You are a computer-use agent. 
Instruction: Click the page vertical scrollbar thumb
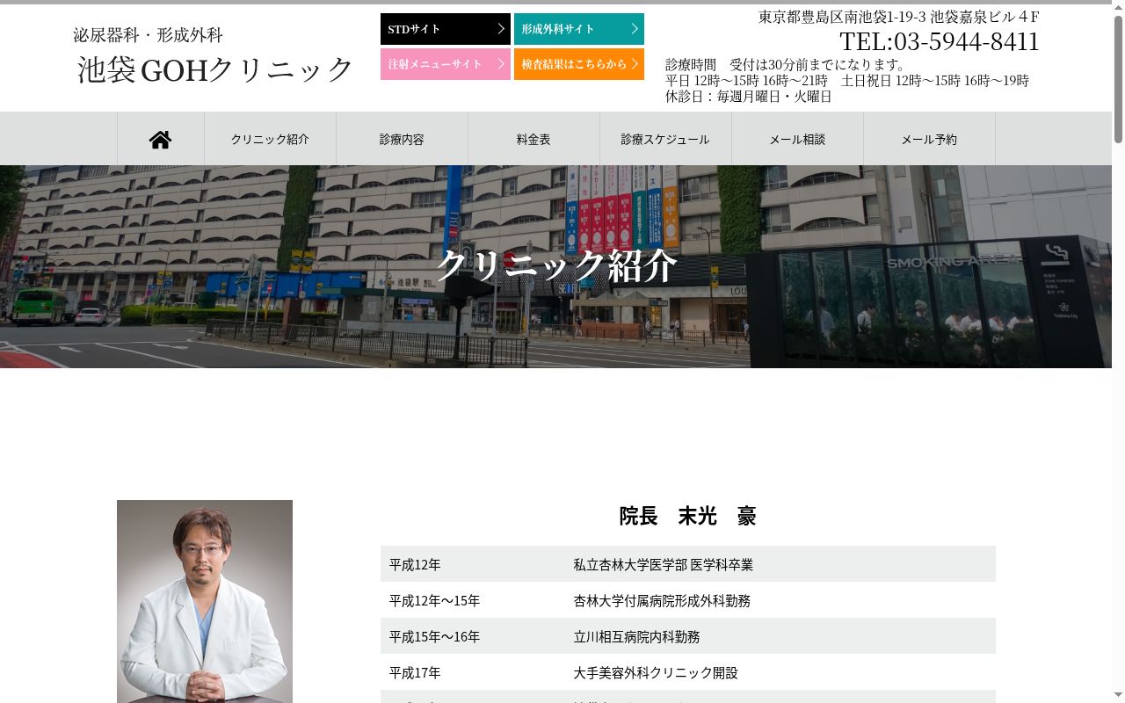(1118, 79)
